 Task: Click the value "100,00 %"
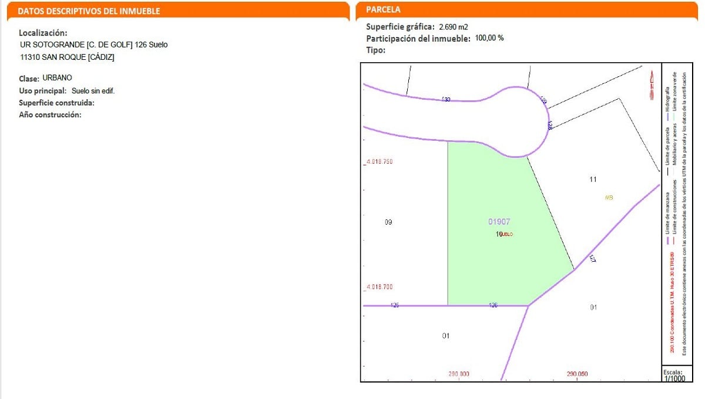[489, 38]
